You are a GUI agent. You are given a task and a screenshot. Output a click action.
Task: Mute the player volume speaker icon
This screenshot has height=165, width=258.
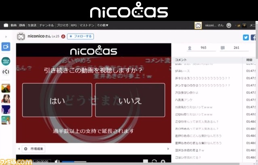pyautogui.click(x=57, y=161)
